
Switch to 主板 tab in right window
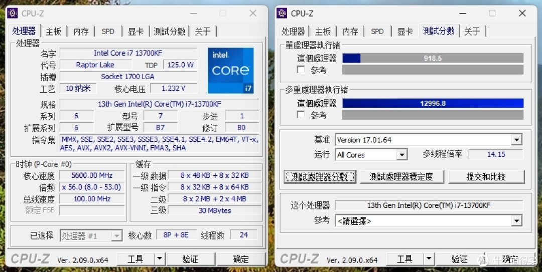click(323, 32)
